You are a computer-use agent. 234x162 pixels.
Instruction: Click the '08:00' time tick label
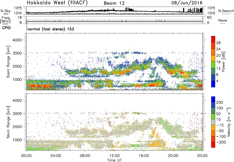point(85,156)
